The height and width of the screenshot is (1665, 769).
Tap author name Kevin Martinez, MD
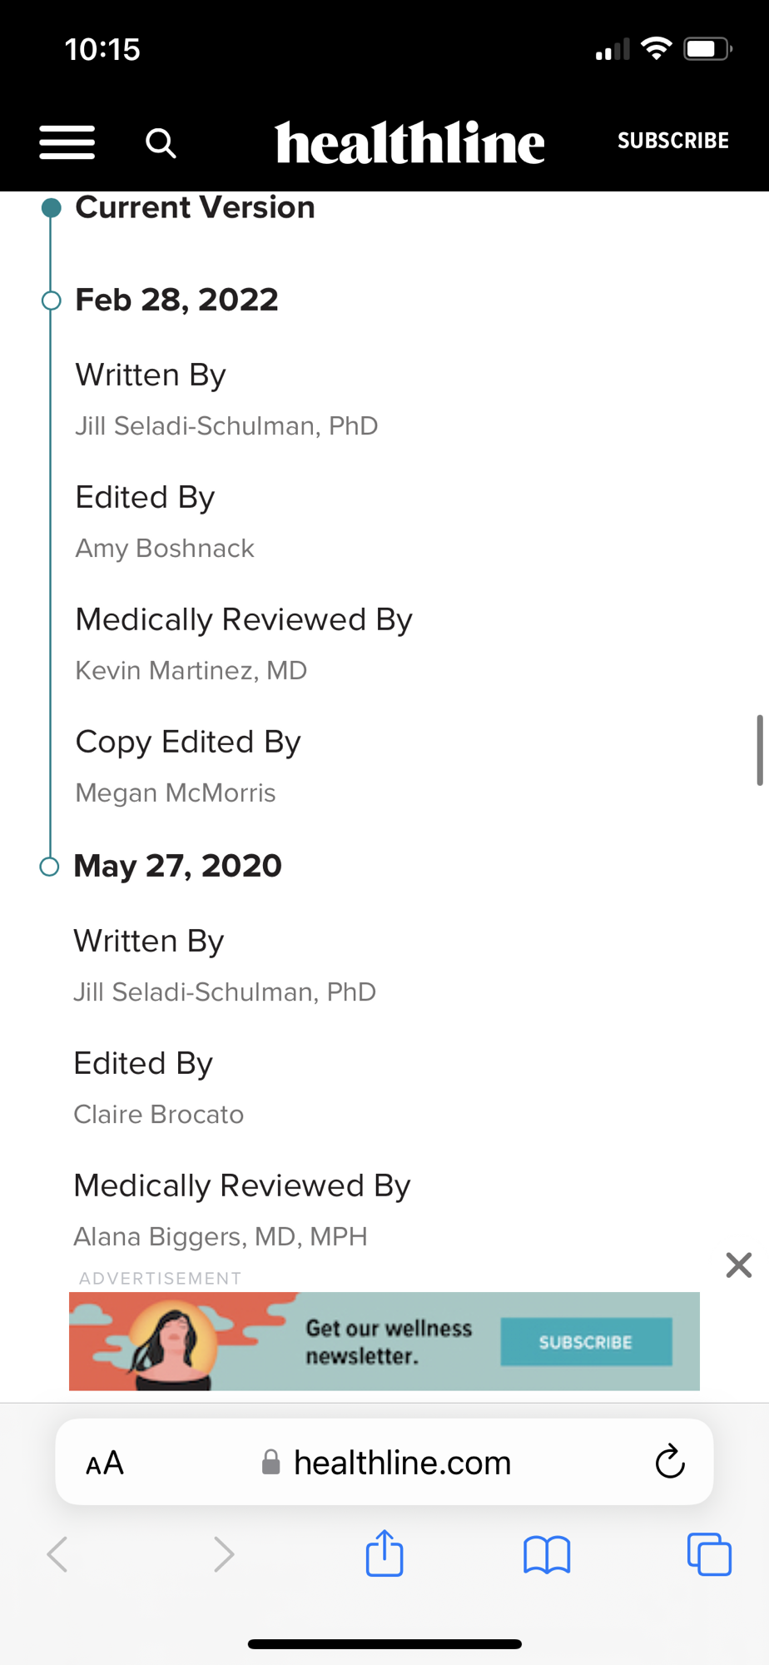[x=191, y=671]
